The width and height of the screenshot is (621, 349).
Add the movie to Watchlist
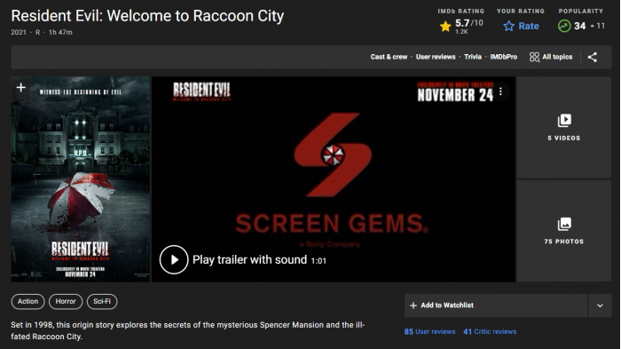point(496,305)
